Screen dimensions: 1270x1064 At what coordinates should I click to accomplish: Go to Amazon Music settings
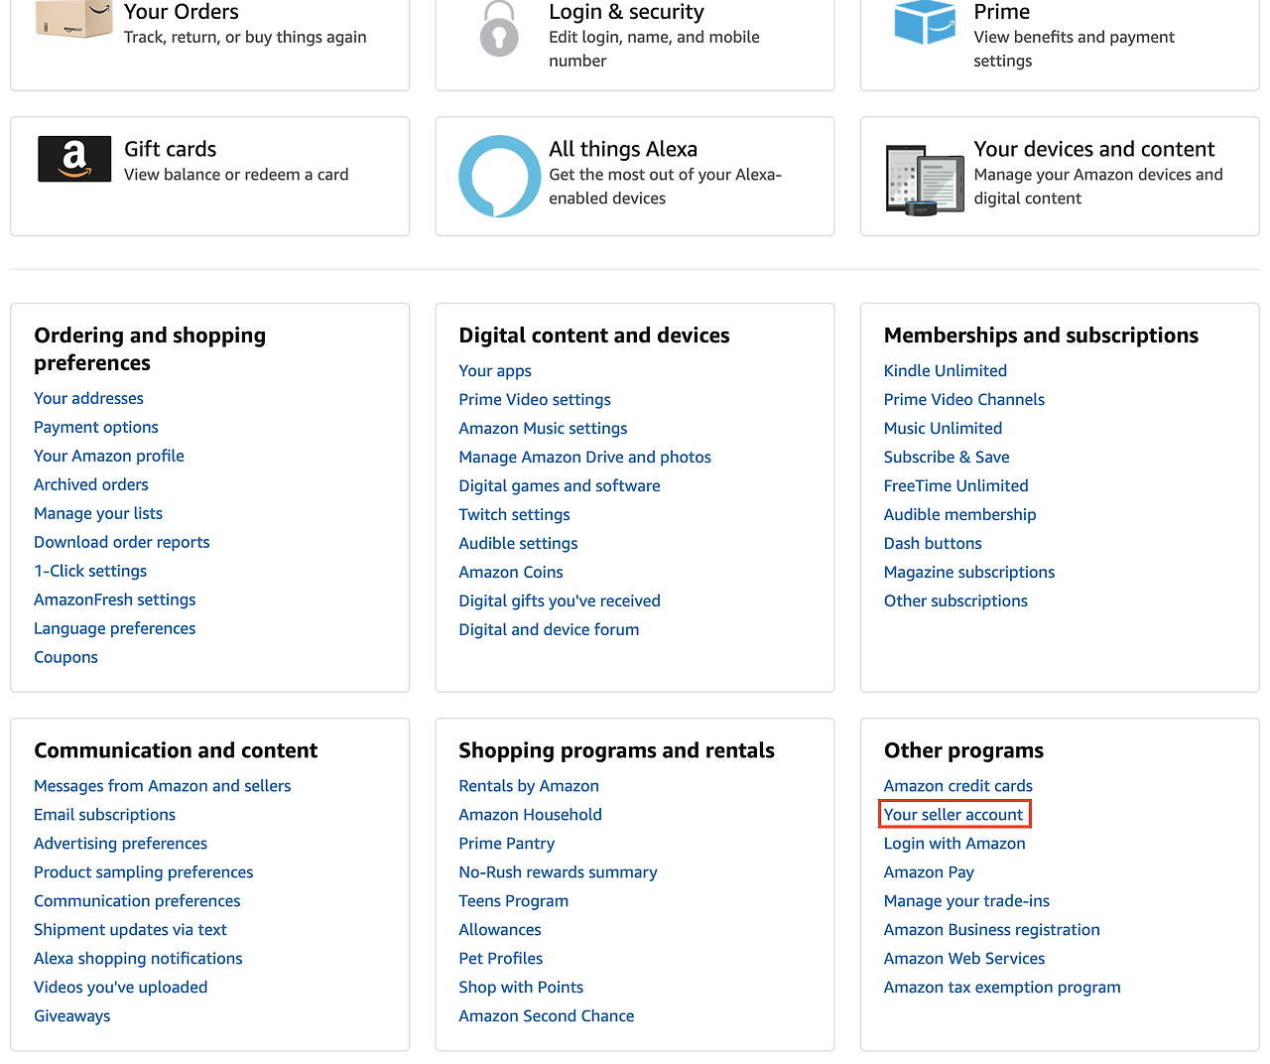tap(543, 428)
